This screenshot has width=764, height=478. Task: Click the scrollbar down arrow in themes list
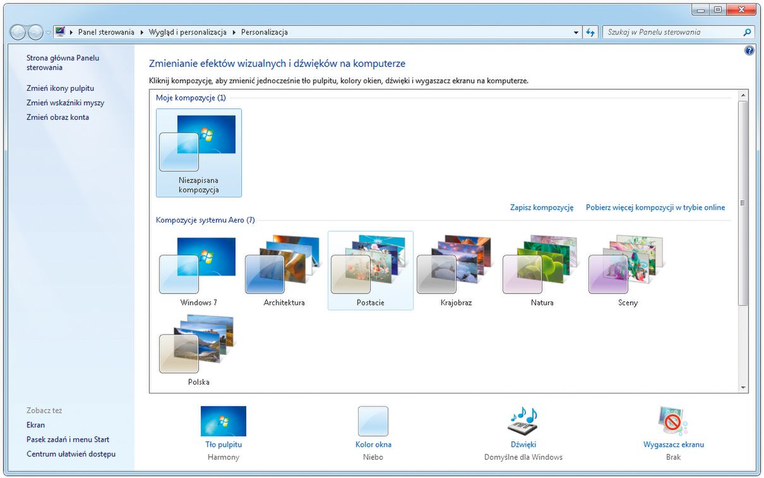(743, 388)
